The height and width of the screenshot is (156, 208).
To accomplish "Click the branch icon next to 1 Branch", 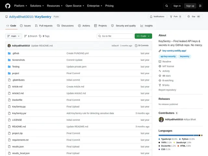I will pos(25,36).
